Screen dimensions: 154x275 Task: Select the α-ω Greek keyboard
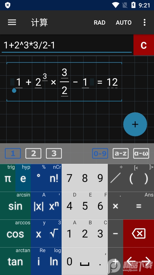(x=141, y=154)
